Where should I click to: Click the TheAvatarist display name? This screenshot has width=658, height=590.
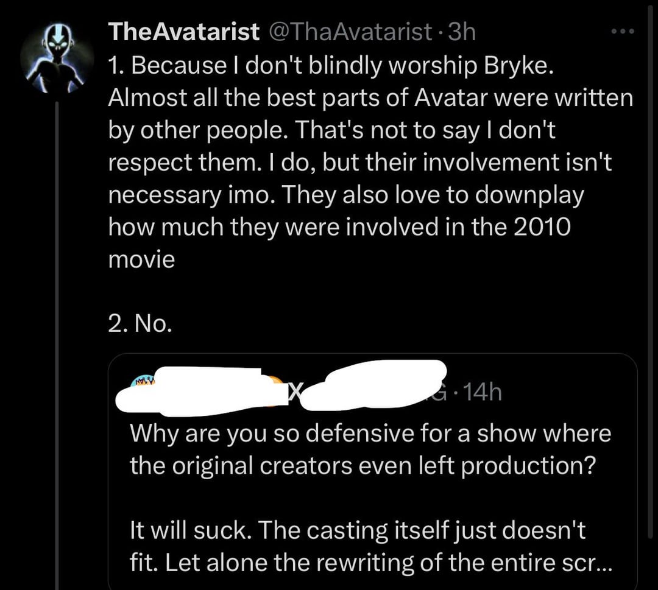click(184, 32)
